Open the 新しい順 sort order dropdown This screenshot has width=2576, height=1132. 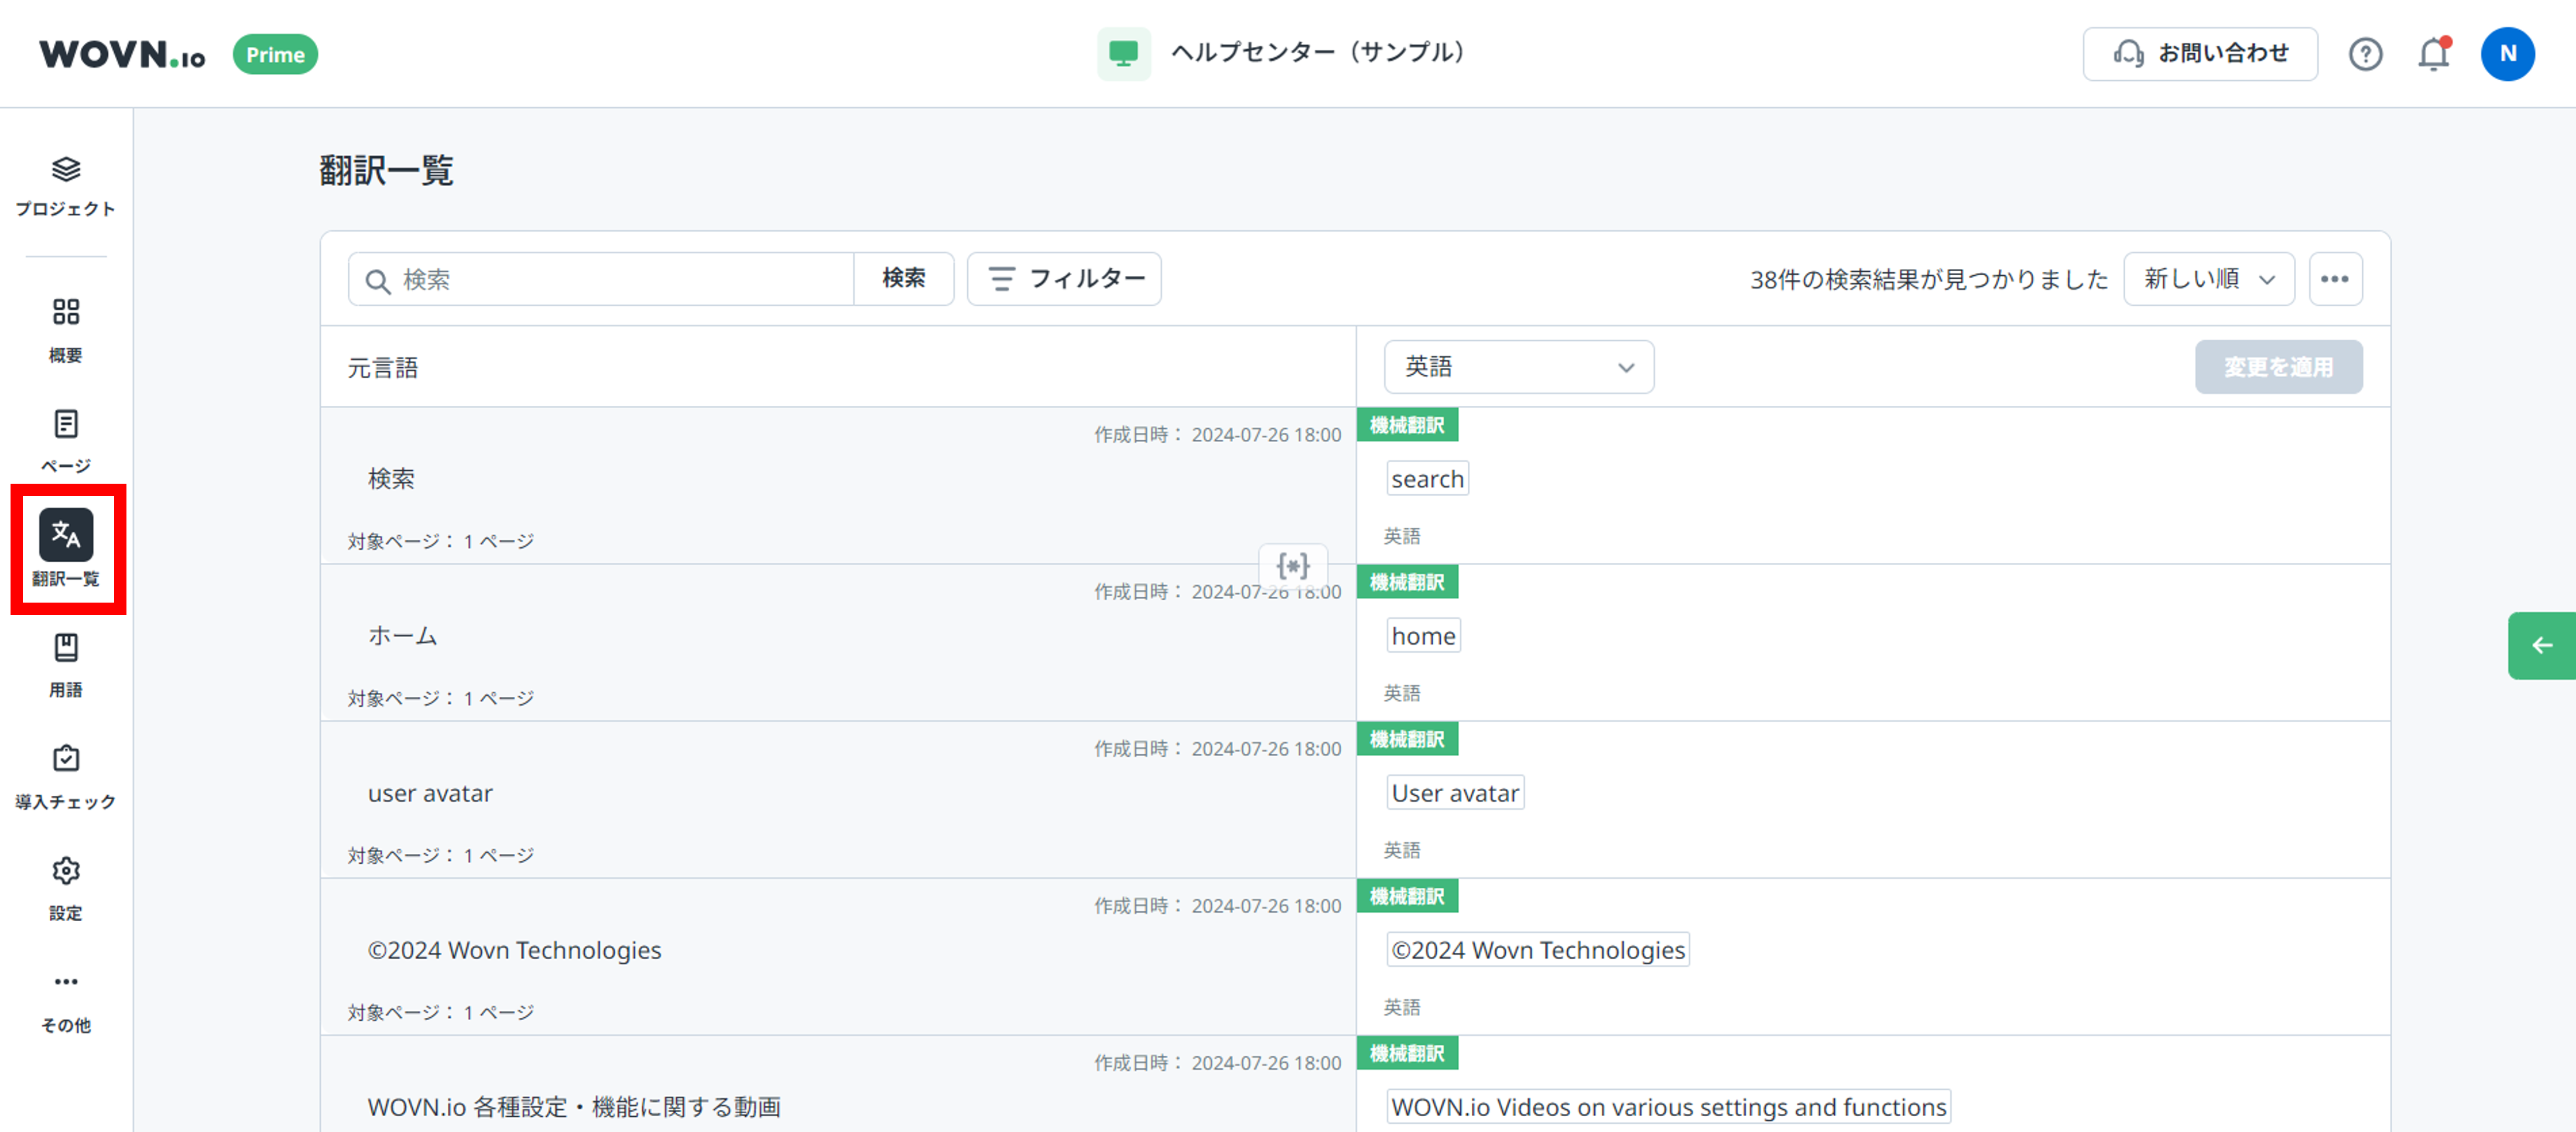[x=2209, y=279]
